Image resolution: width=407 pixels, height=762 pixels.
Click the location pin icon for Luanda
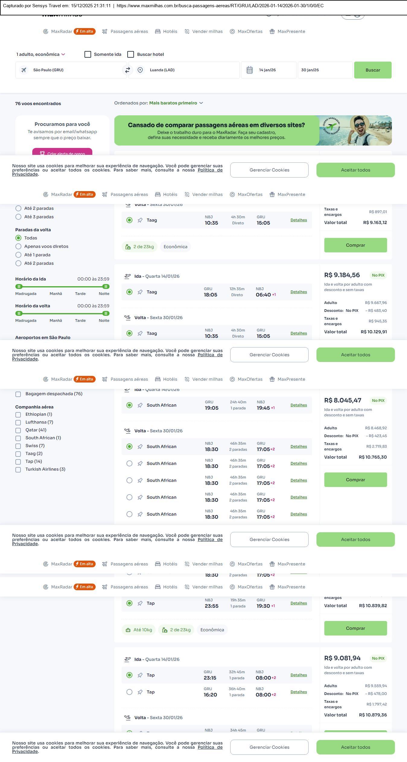[x=140, y=70]
